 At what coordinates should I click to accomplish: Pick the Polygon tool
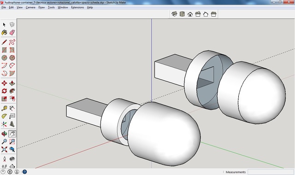click(x=12, y=58)
